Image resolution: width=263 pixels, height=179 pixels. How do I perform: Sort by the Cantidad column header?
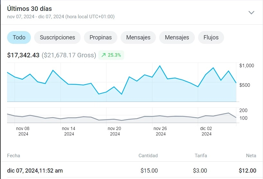148,156
